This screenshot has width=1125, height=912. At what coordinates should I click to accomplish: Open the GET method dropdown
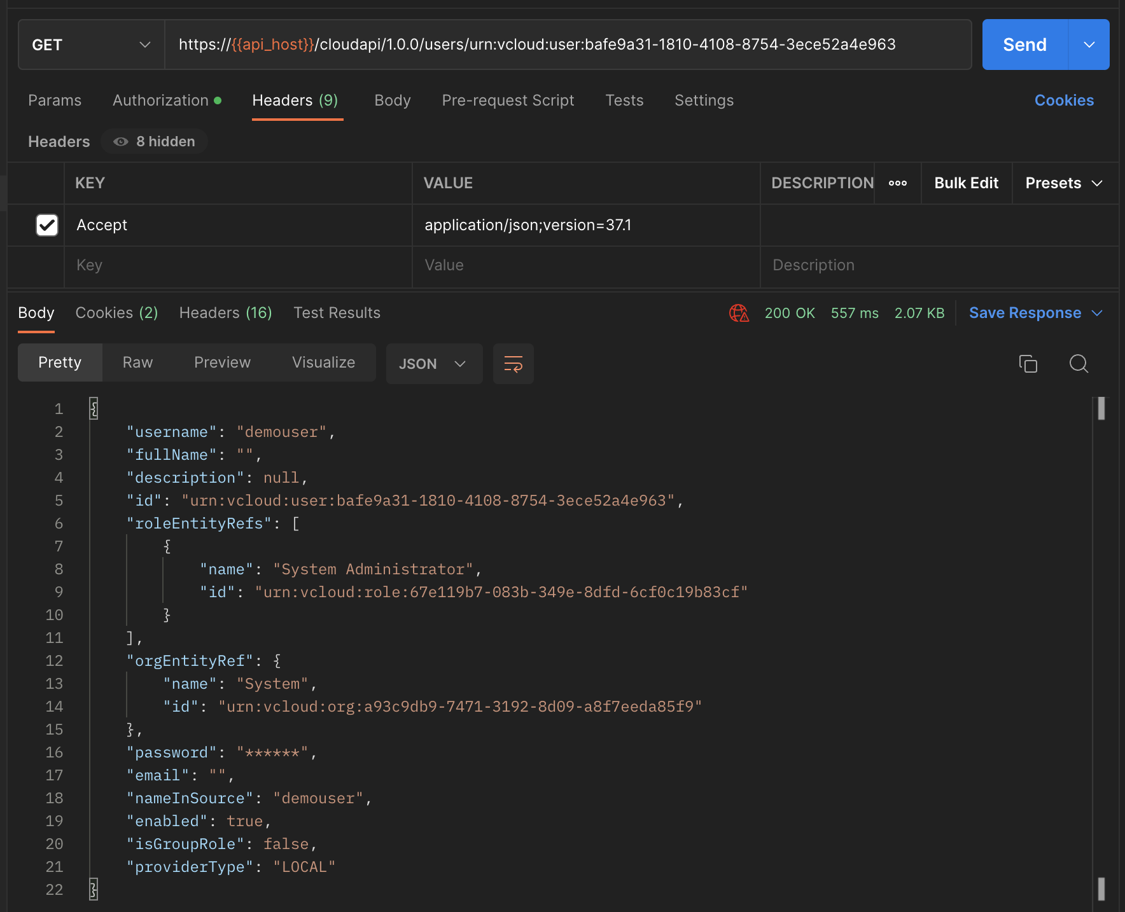point(91,45)
